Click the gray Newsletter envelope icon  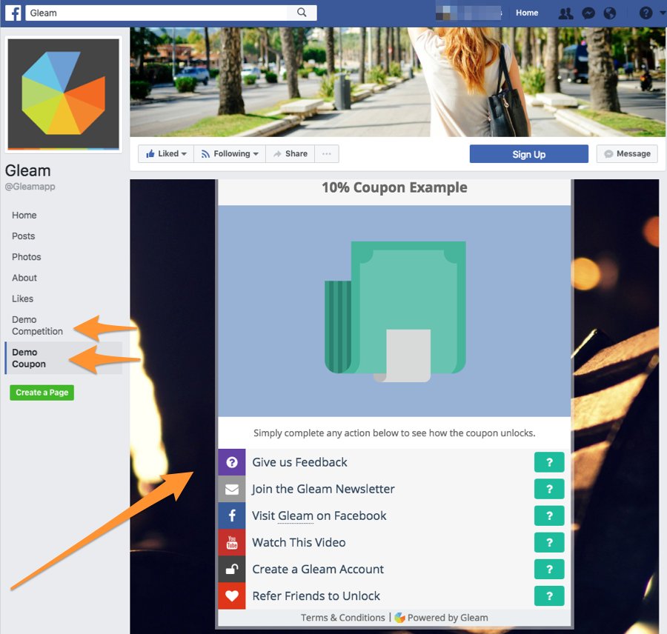click(x=232, y=489)
